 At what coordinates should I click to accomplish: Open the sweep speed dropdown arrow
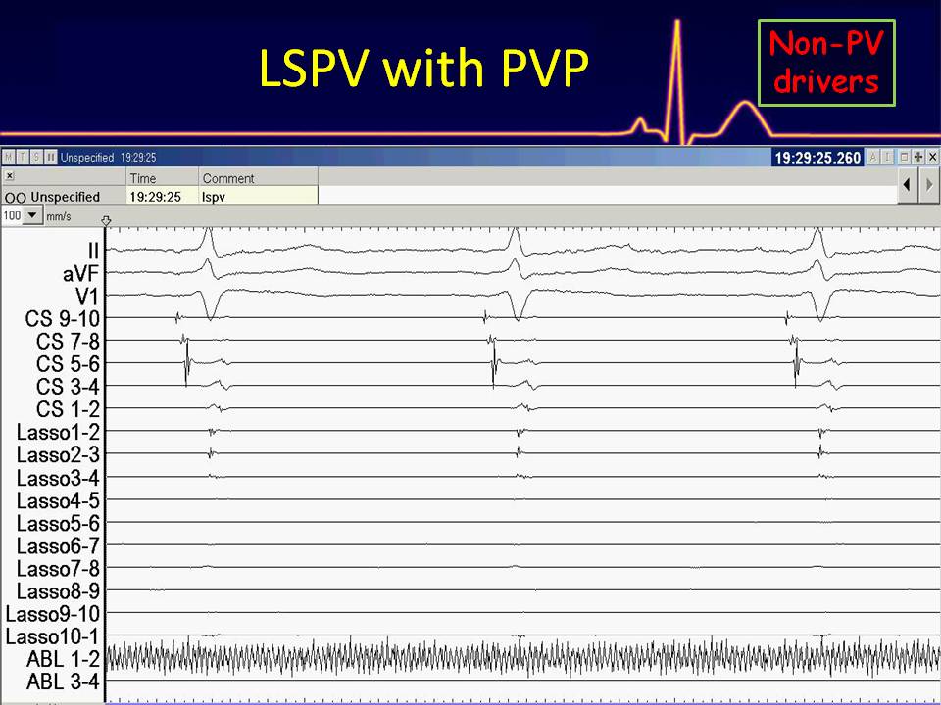(32, 215)
